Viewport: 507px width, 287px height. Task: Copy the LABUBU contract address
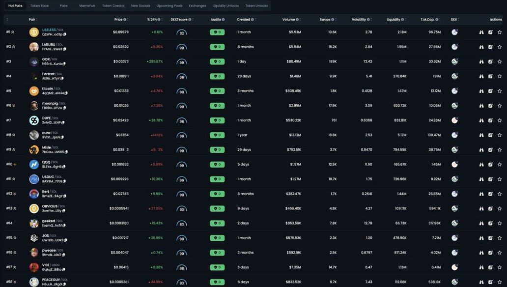pos(65,49)
